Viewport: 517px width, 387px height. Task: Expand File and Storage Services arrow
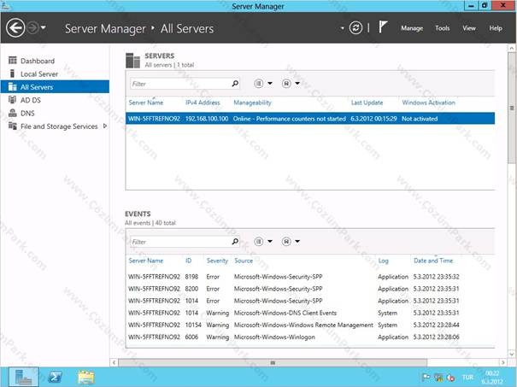click(105, 126)
